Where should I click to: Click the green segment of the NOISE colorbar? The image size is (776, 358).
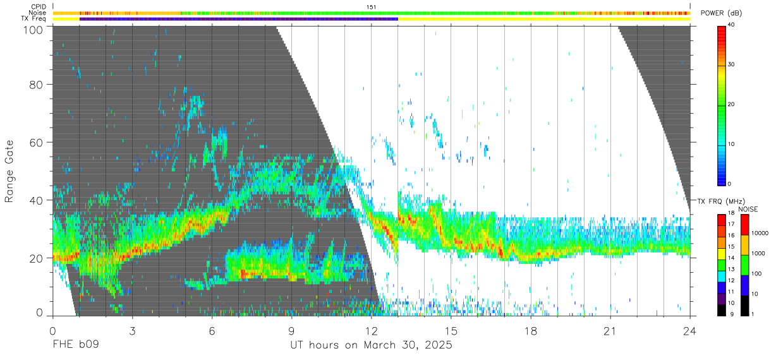[x=744, y=265]
